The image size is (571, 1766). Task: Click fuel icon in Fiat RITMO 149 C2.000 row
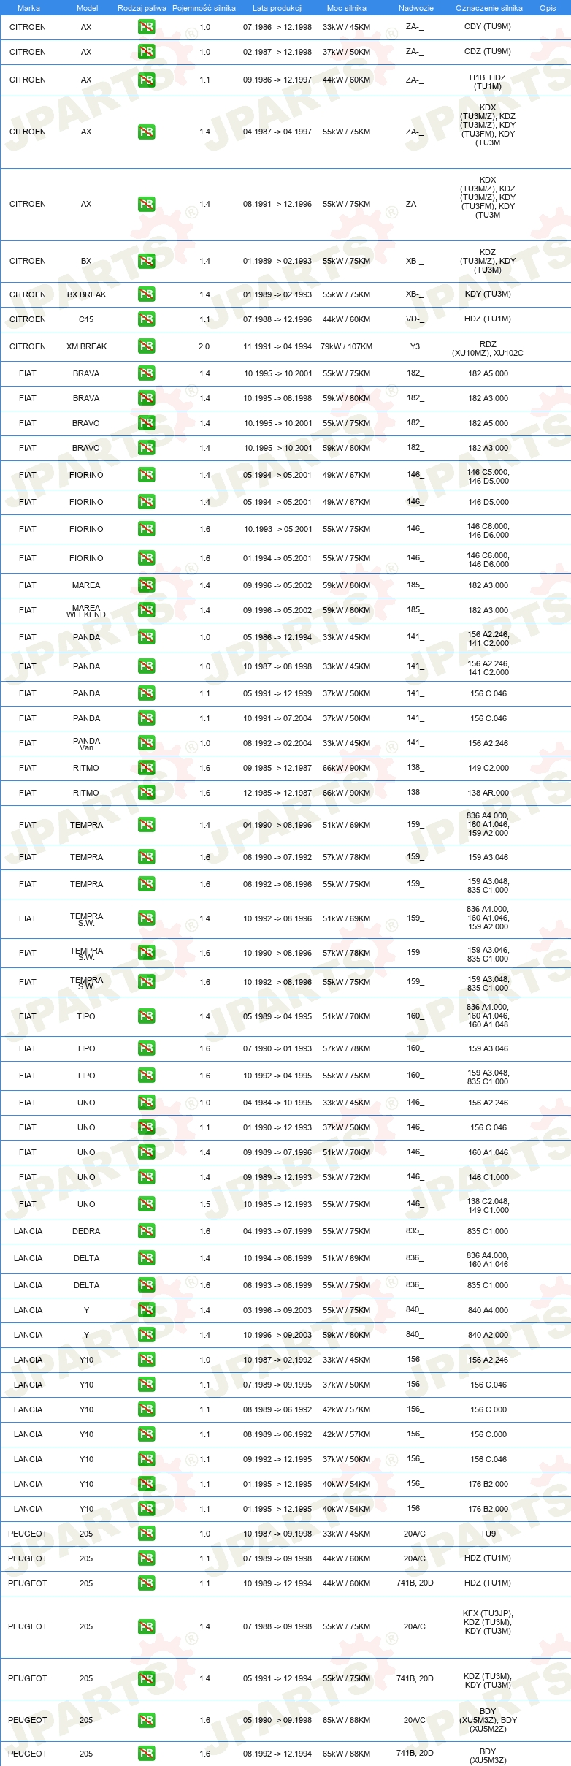pyautogui.click(x=146, y=768)
